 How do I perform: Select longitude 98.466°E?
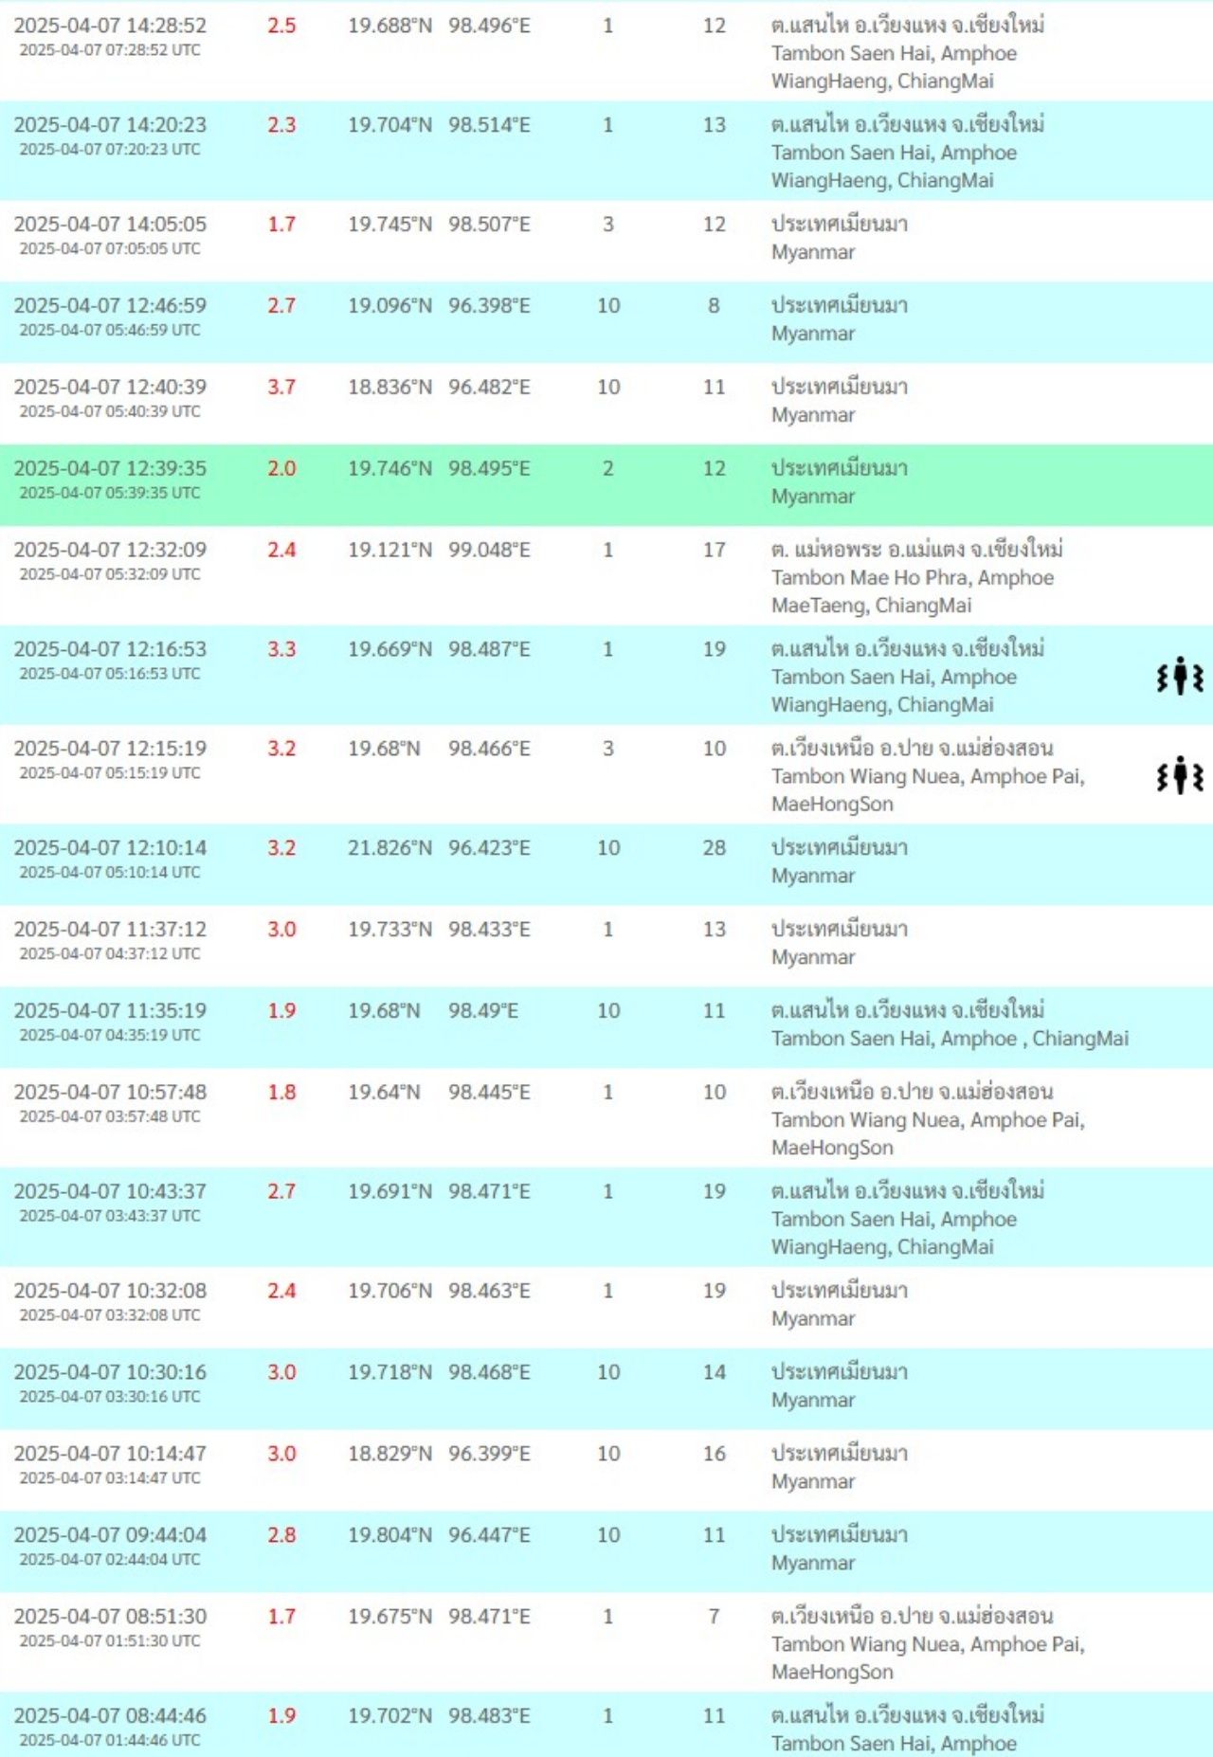(x=489, y=750)
